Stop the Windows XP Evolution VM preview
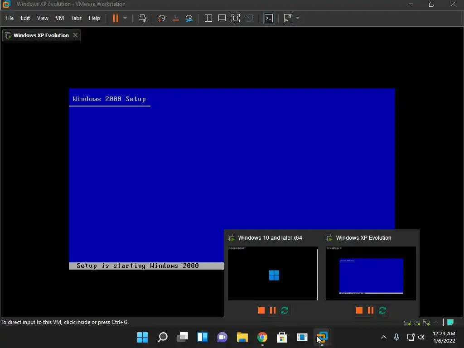464x348 pixels. click(359, 310)
